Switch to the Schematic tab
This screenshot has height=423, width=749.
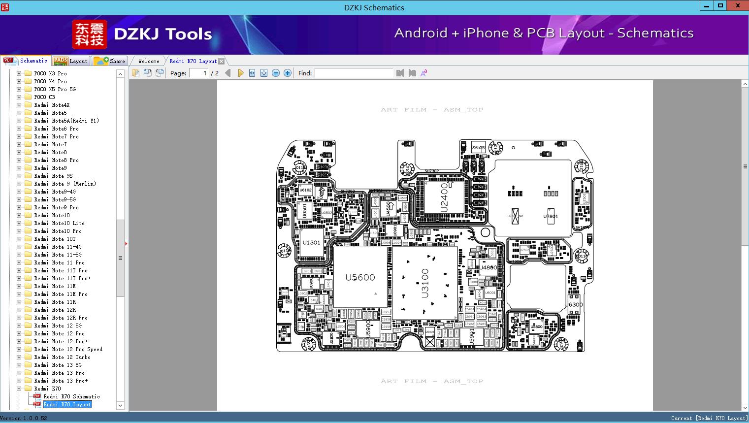26,61
